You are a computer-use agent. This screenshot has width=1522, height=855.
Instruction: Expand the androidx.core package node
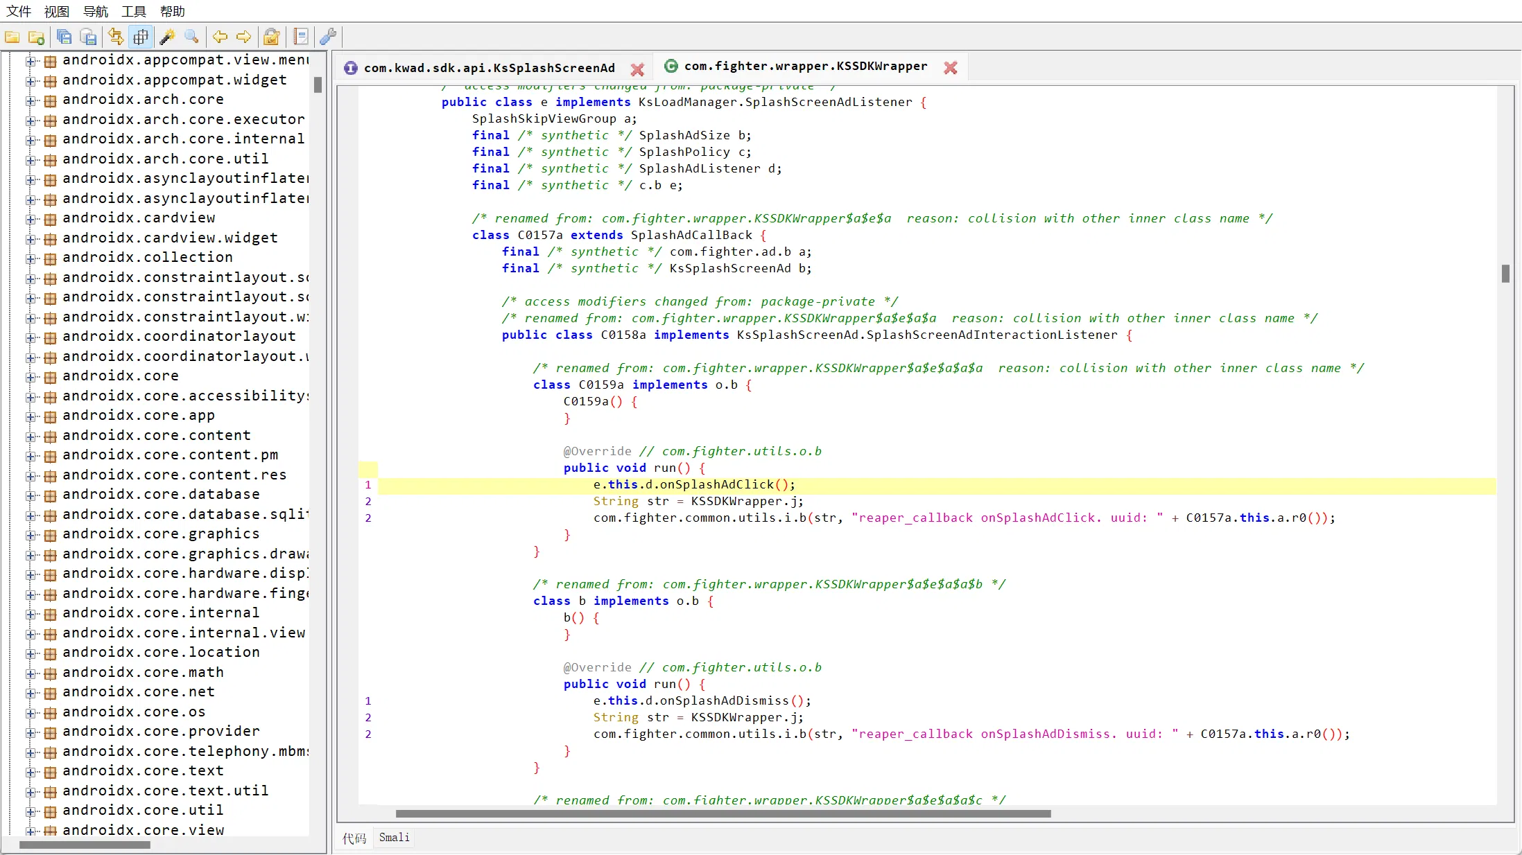[x=31, y=377]
